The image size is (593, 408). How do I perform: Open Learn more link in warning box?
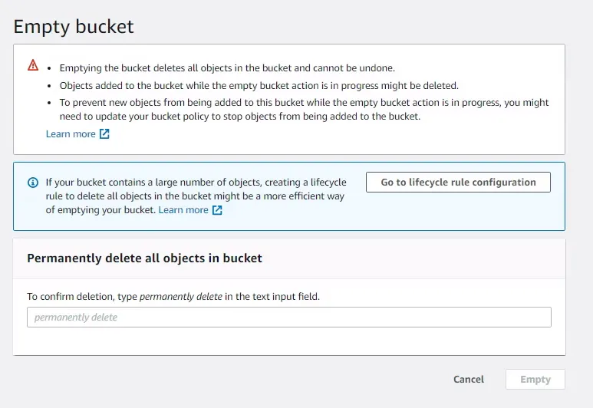point(71,134)
